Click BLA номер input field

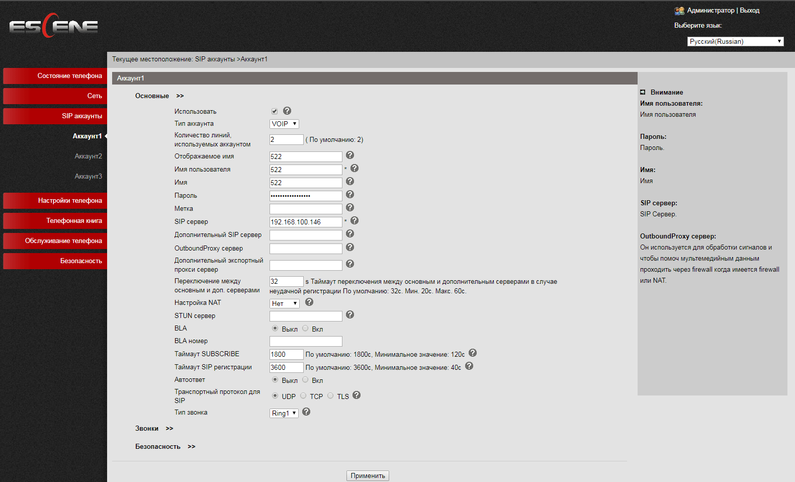306,341
